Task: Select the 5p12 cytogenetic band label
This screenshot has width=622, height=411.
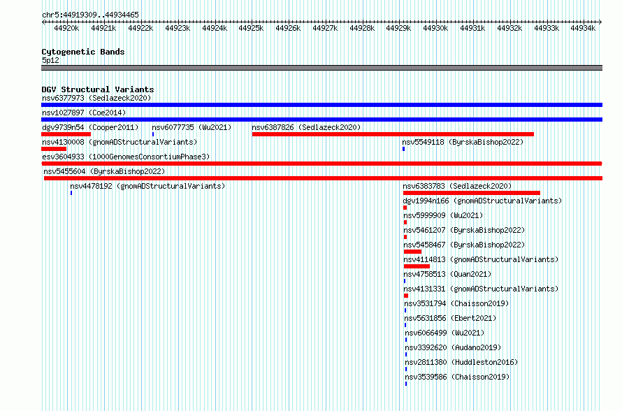Action: pos(50,60)
